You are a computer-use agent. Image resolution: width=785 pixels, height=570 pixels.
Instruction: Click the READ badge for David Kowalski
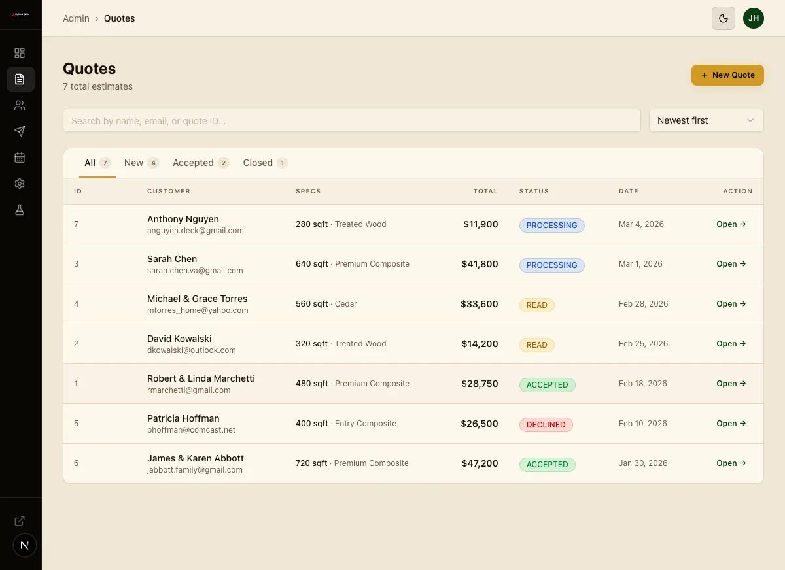[537, 345]
